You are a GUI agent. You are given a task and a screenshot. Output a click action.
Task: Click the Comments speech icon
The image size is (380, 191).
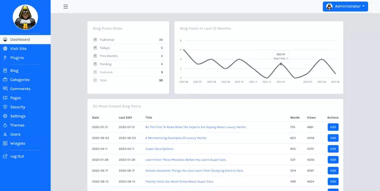pyautogui.click(x=5, y=89)
